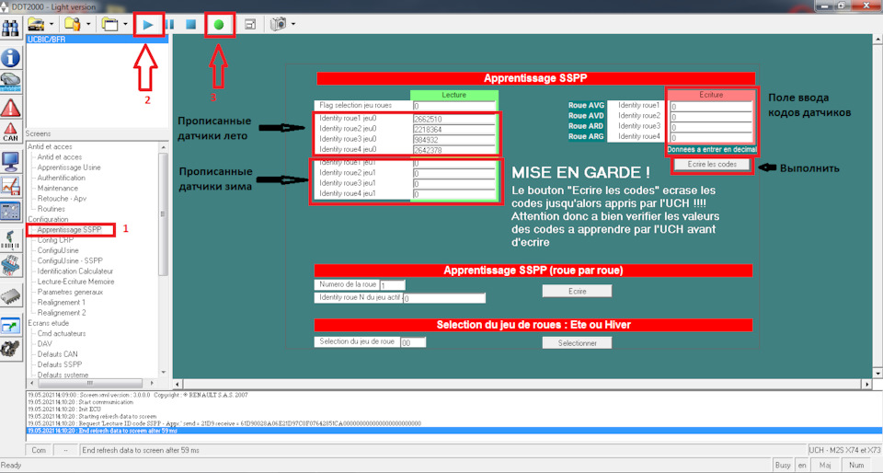
Task: Open the memory chip icon in the sidebar
Action: tap(11, 295)
